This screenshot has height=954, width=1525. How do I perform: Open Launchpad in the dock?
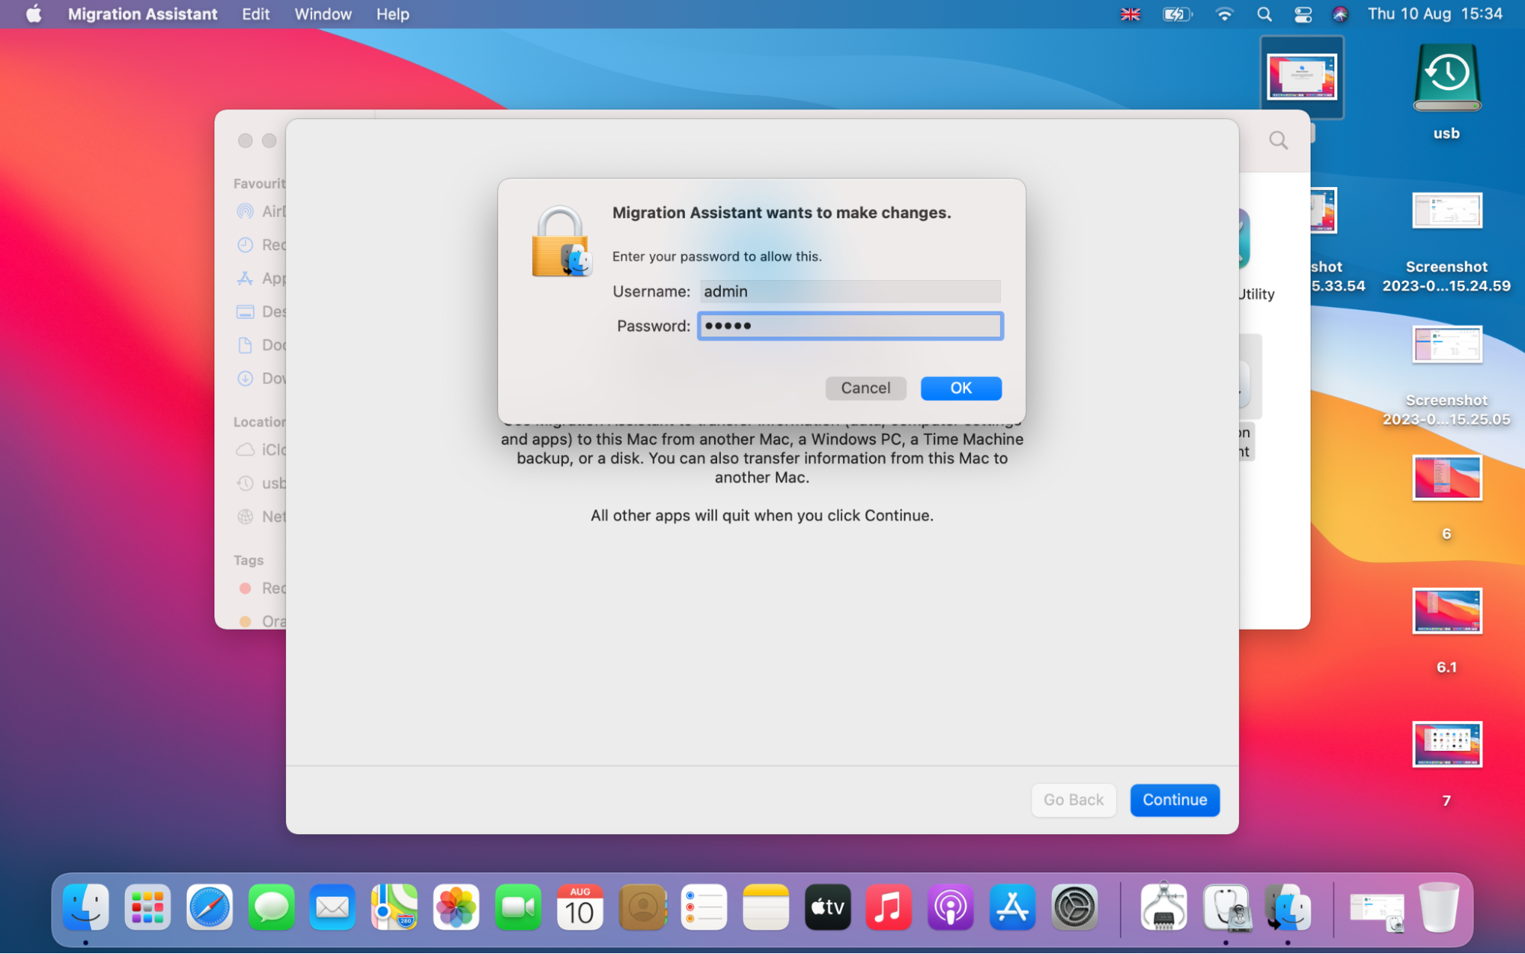click(147, 907)
